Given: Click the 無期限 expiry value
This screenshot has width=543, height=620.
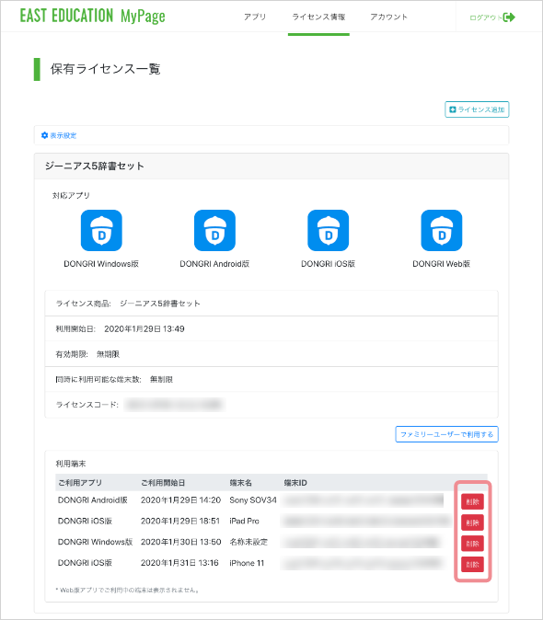Looking at the screenshot, I should (108, 354).
